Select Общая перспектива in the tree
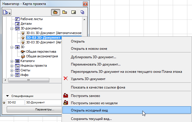The width and height of the screenshot is (192, 122). coord(41,52)
